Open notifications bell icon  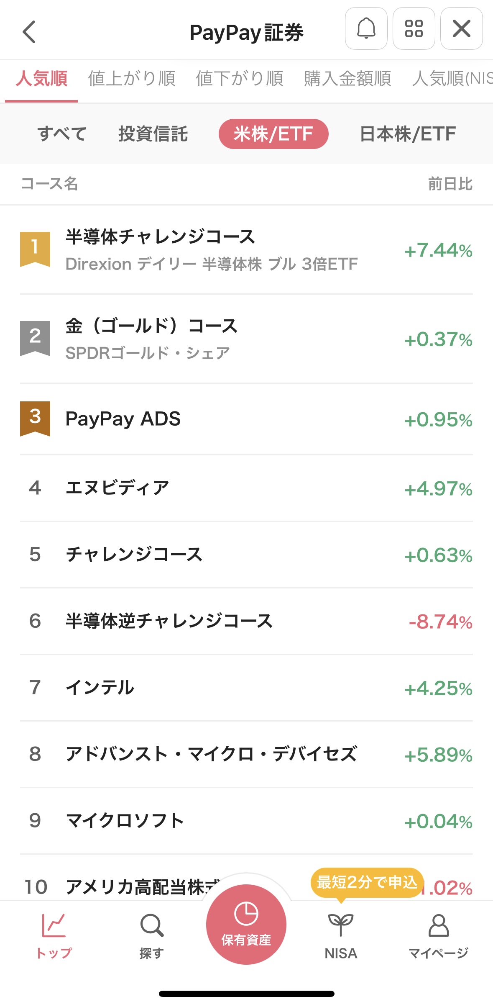366,29
